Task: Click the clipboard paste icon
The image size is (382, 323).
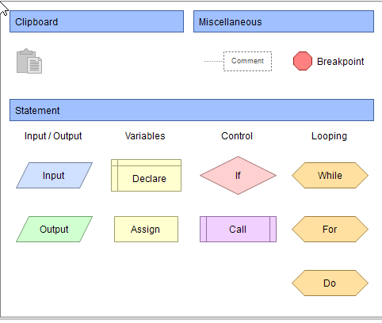Action: point(29,61)
